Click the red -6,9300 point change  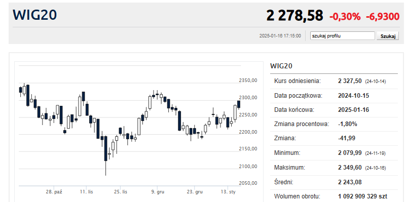(383, 17)
